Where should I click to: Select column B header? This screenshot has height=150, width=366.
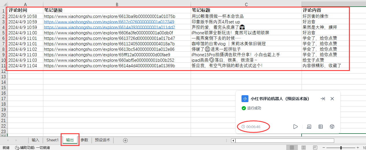pos(117,4)
